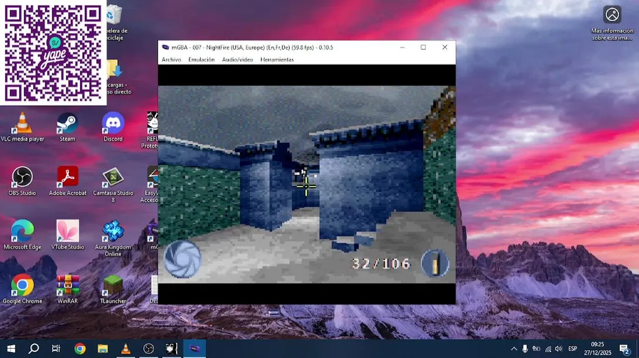This screenshot has width=639, height=358.
Task: Select the WinRAR desktop icon
Action: click(x=68, y=289)
